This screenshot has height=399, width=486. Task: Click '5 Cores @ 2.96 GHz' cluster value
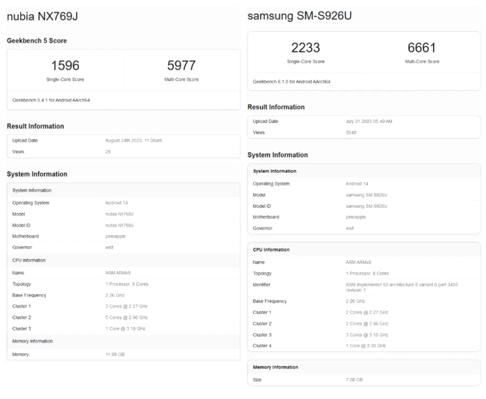pos(126,317)
